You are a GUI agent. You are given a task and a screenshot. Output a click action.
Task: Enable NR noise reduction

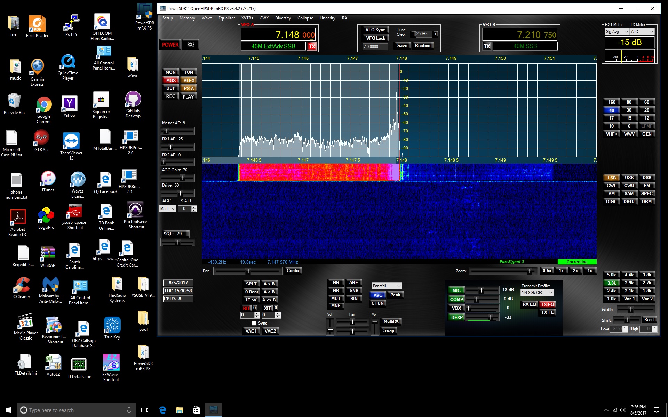[x=336, y=283]
